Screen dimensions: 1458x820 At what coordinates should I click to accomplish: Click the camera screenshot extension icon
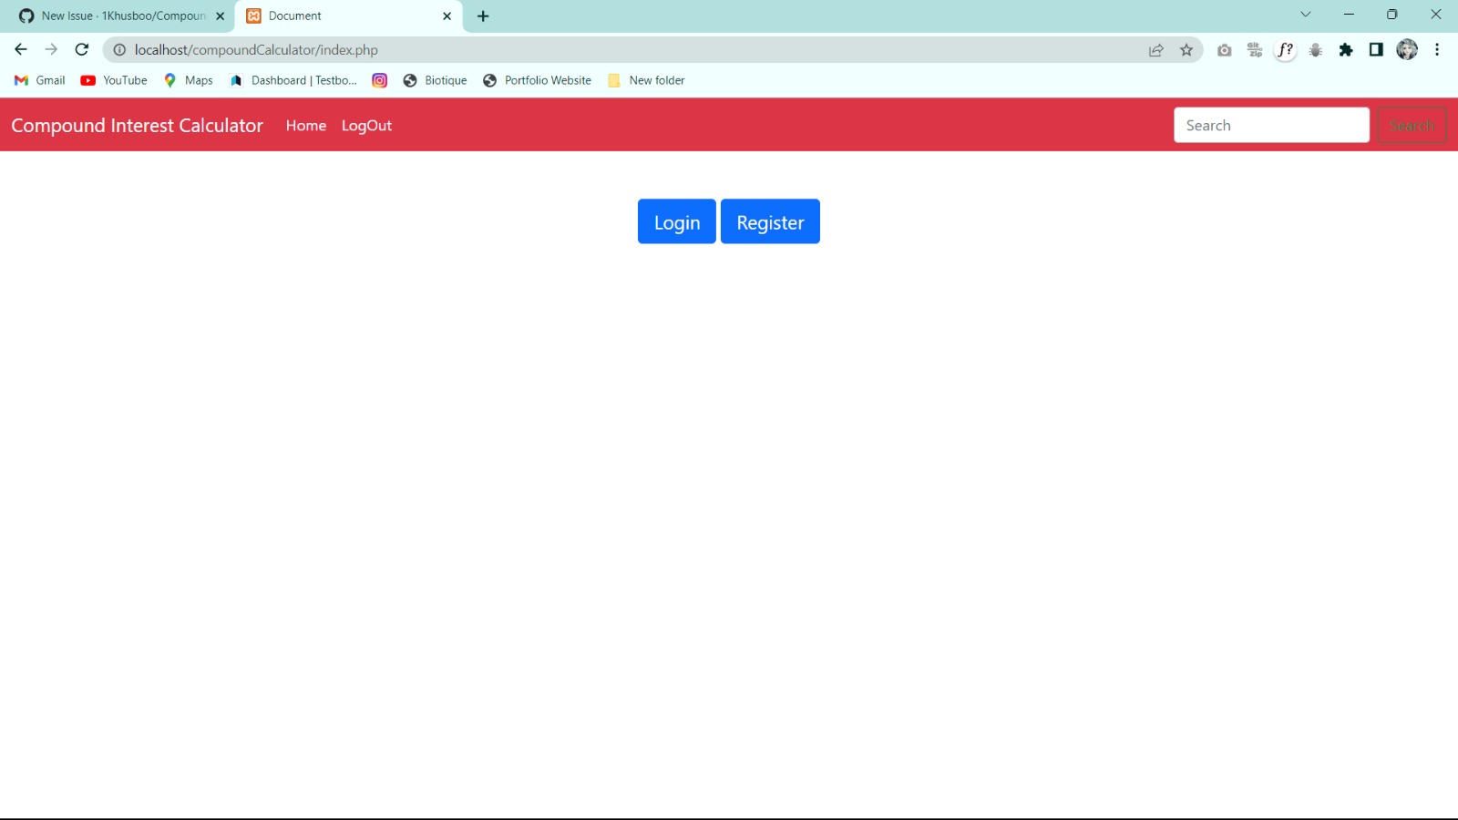pyautogui.click(x=1225, y=50)
